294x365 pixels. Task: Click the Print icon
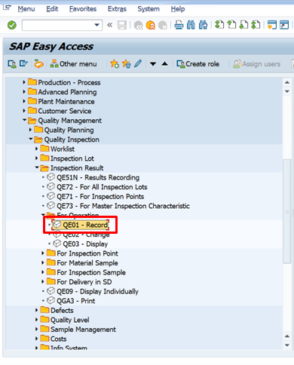pos(179,25)
